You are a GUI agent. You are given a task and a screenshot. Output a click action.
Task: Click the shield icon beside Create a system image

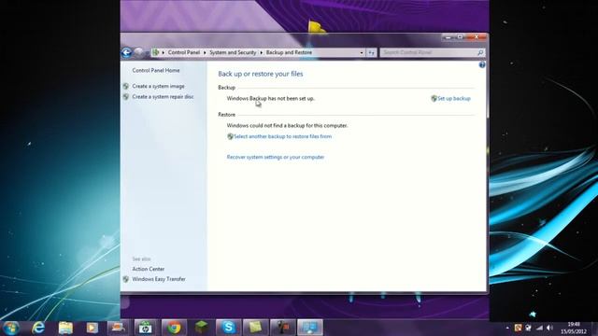[126, 87]
